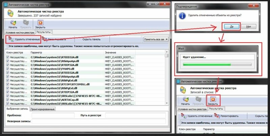This screenshot has width=270, height=136.
Task: Click Начать icon in the 237 записей window
Action: 13,24
